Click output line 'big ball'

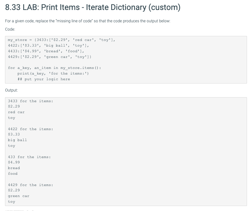[x=17, y=140]
